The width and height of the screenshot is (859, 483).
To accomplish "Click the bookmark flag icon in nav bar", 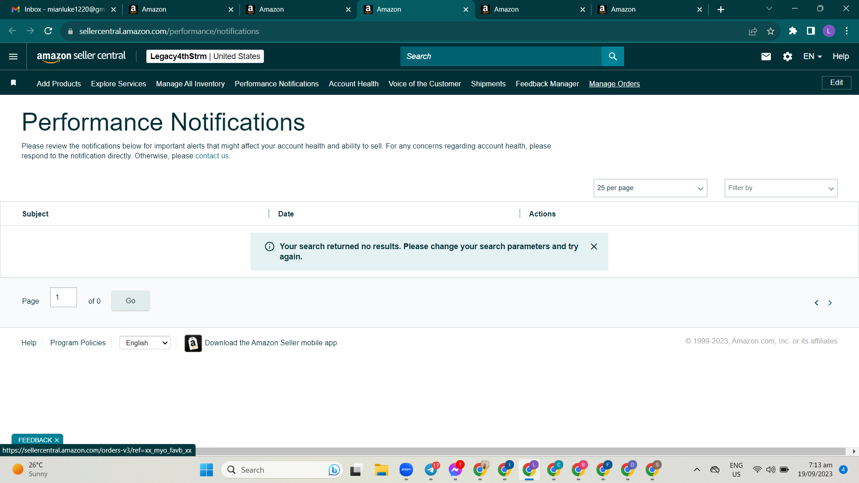I will (13, 83).
